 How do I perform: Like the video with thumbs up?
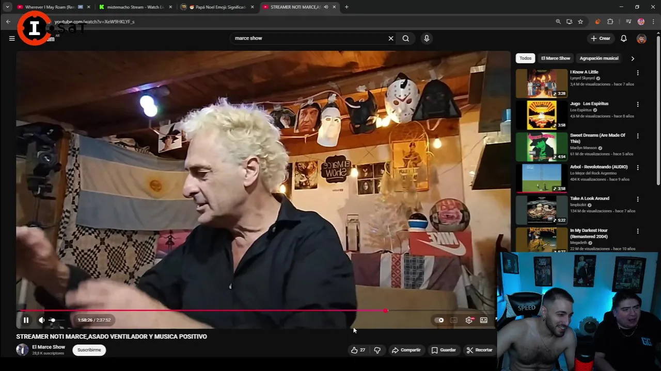pyautogui.click(x=358, y=350)
